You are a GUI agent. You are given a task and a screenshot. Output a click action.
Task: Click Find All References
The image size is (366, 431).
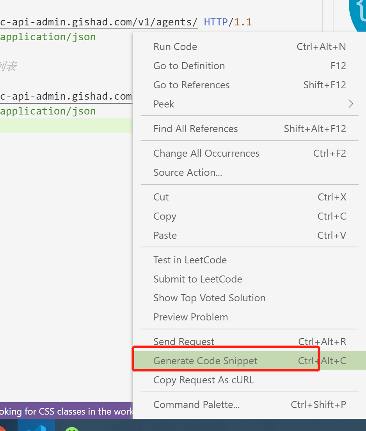(x=195, y=129)
